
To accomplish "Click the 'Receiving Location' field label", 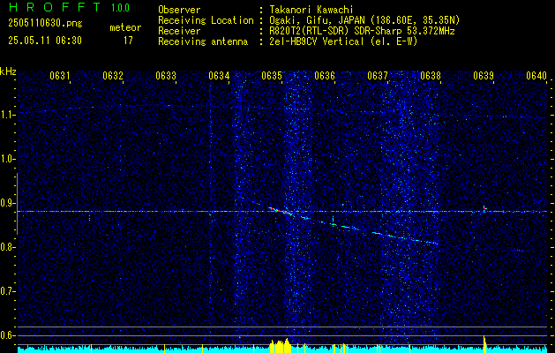I will coord(206,20).
